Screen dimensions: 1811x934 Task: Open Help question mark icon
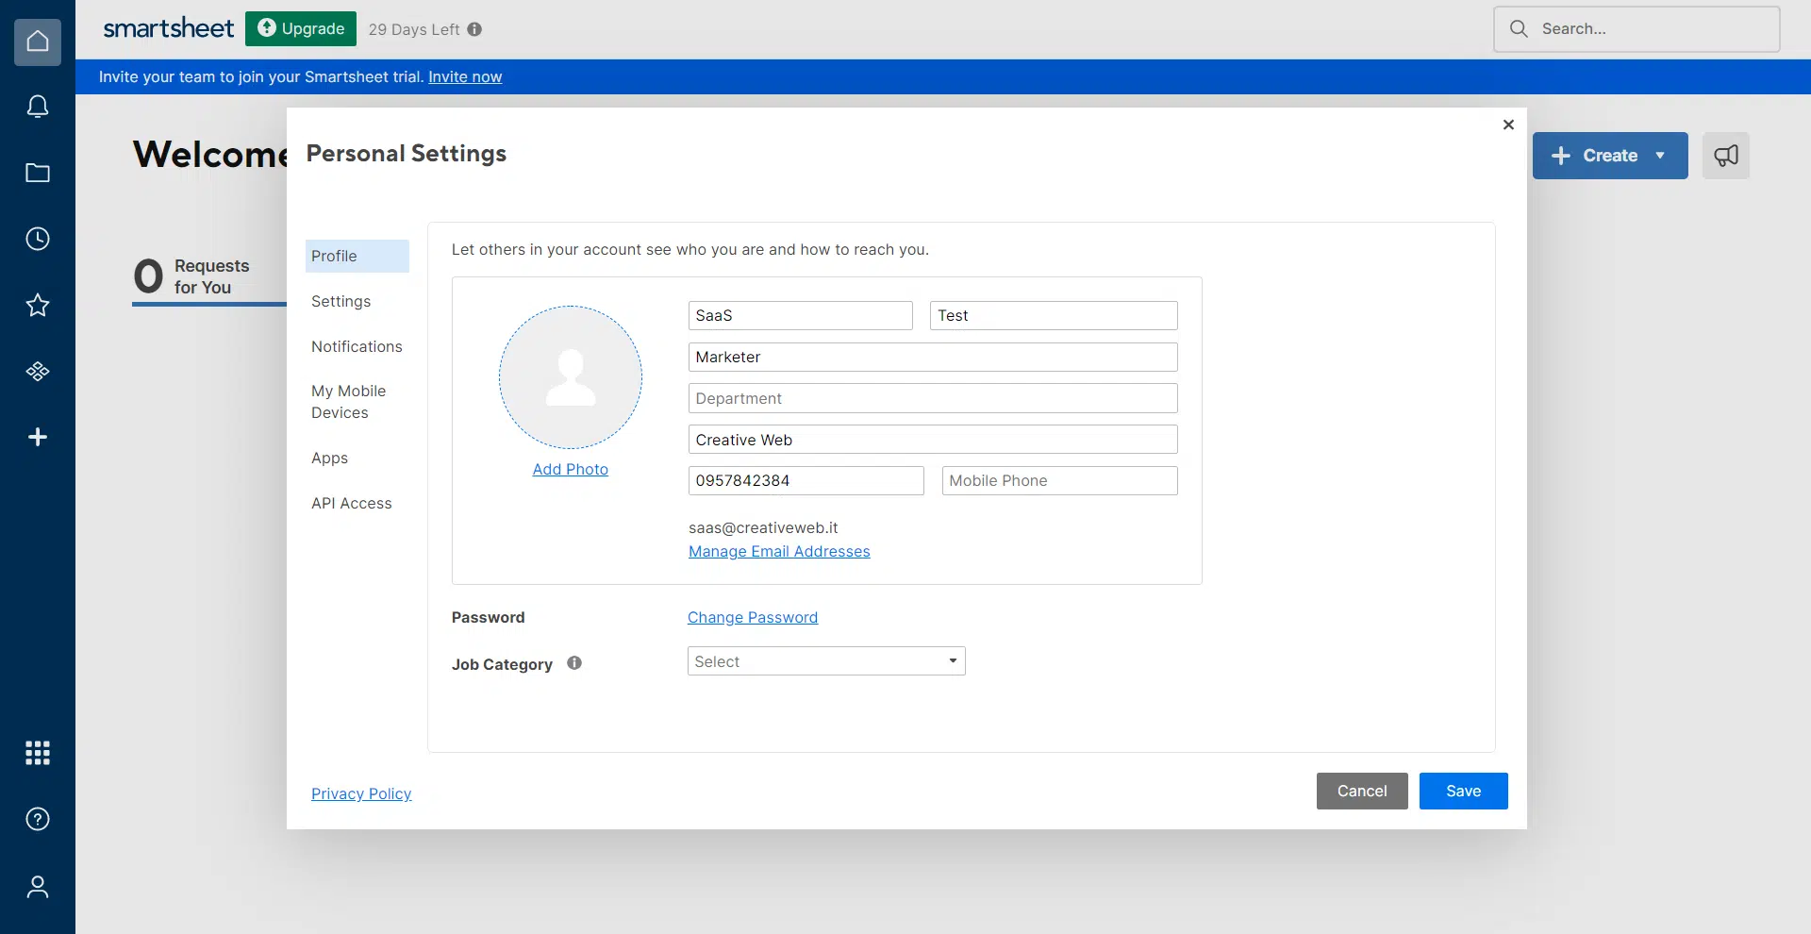coord(38,819)
